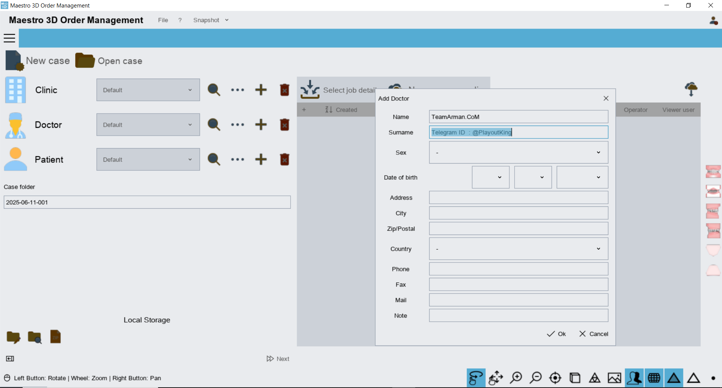Image resolution: width=722 pixels, height=388 pixels.
Task: Open the question mark help menu
Action: click(180, 20)
